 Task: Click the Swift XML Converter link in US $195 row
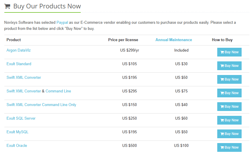pyautogui.click(x=24, y=77)
